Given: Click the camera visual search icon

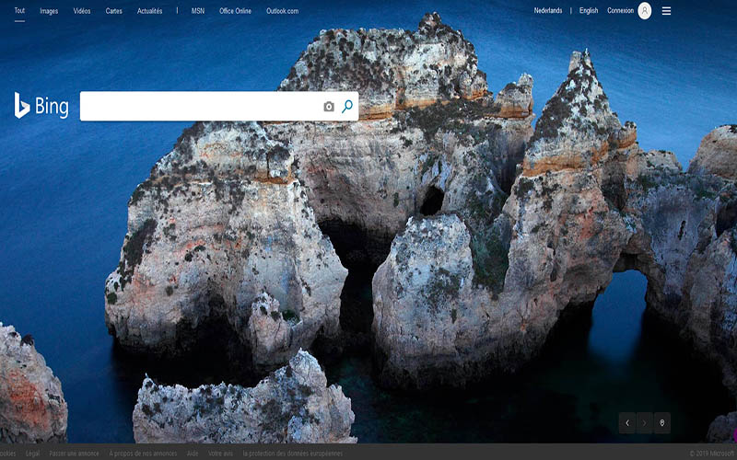Looking at the screenshot, I should tap(329, 107).
